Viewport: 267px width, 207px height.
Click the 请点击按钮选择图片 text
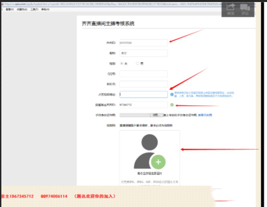tap(150, 174)
